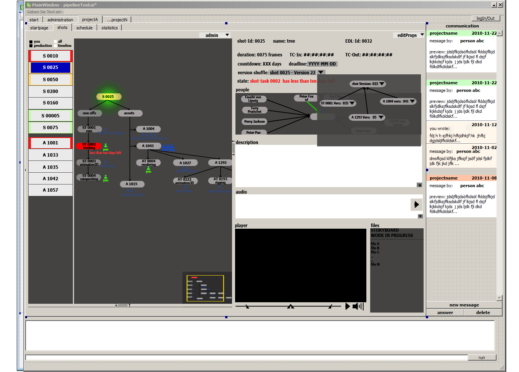Select the A 1043 asset node in graph
The height and width of the screenshot is (372, 519).
(148, 146)
